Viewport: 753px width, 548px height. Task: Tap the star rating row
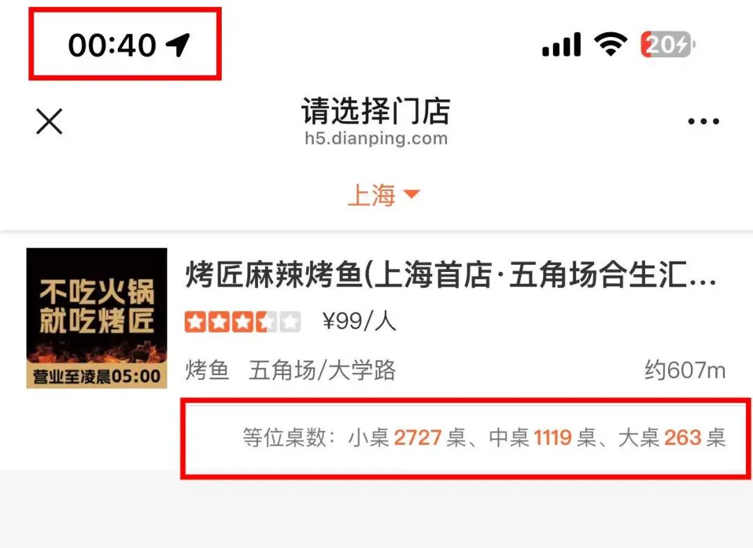[x=243, y=322]
